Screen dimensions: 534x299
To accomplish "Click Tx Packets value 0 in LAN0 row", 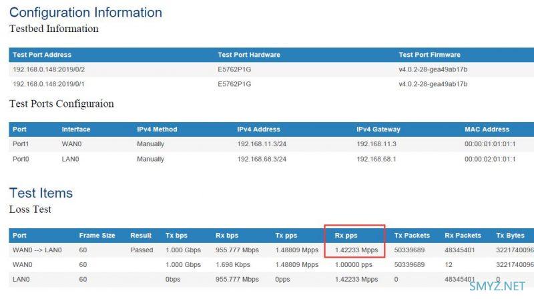I will [x=396, y=279].
